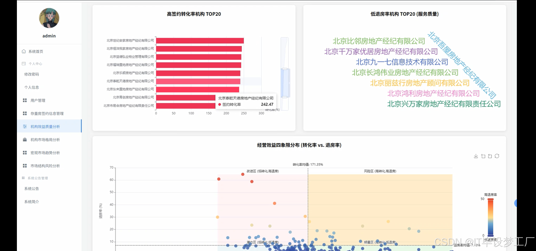Click the bar for 北京福瑞置地房地产经纪有限公司
536x251 pixels.
199,65
